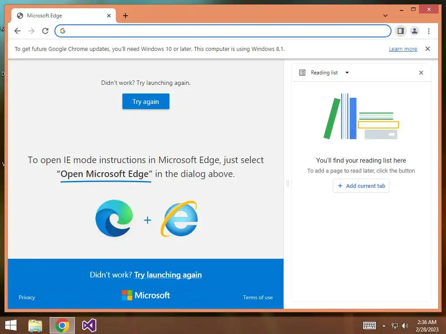Click the Reading list panel icon

click(302, 73)
